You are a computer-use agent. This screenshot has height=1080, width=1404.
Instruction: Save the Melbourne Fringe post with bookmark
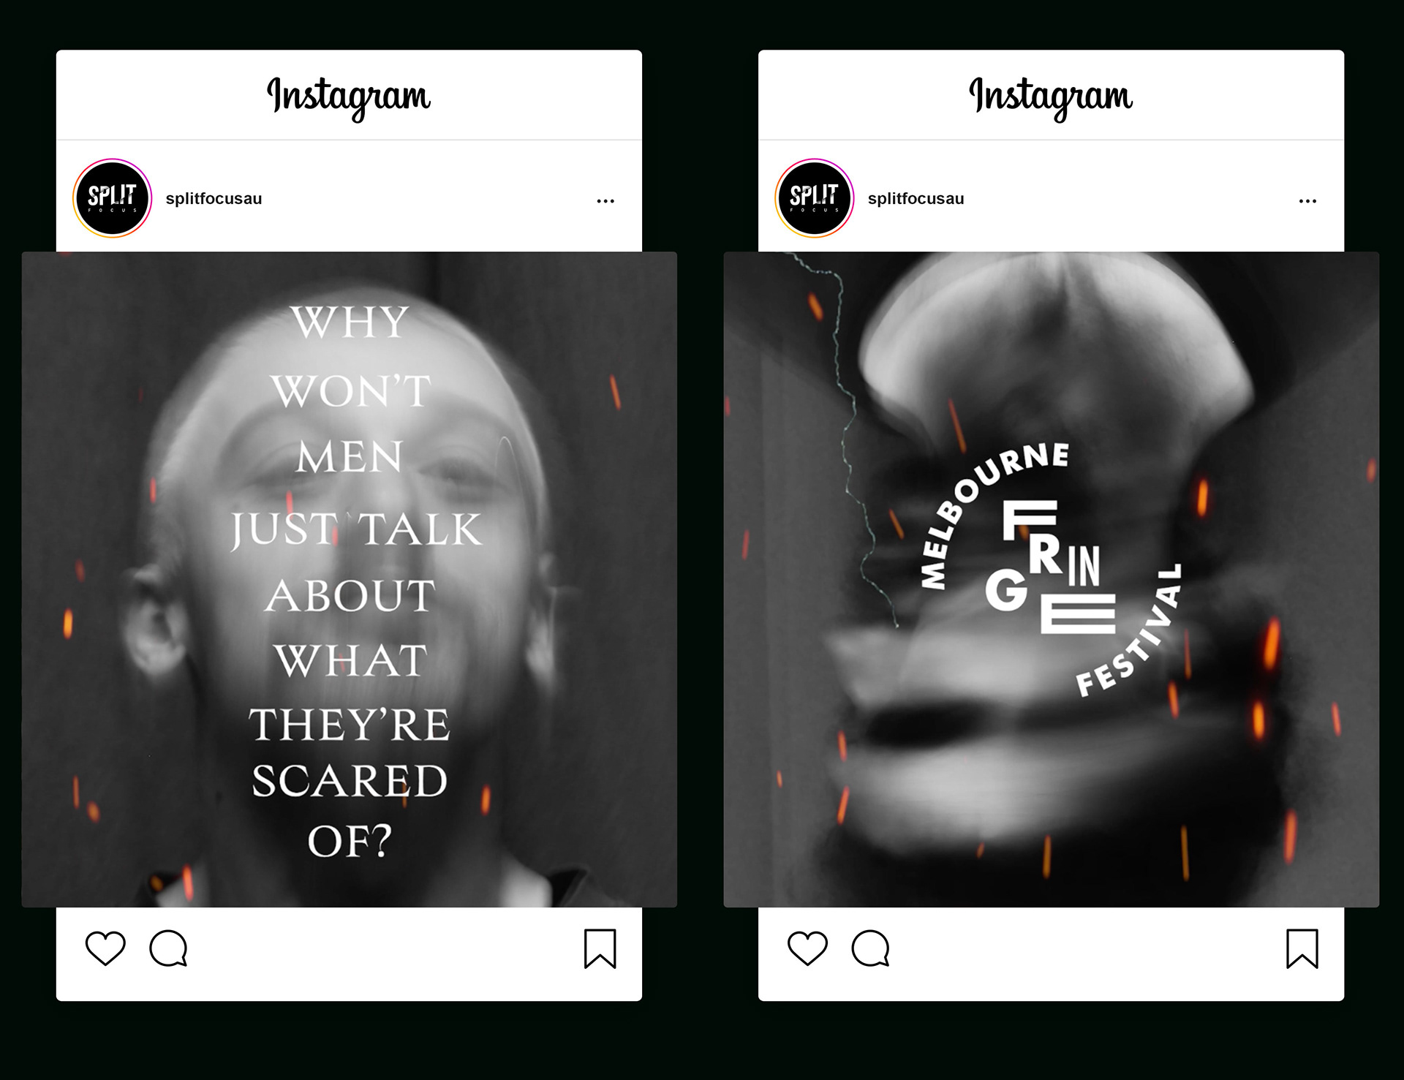(1302, 948)
